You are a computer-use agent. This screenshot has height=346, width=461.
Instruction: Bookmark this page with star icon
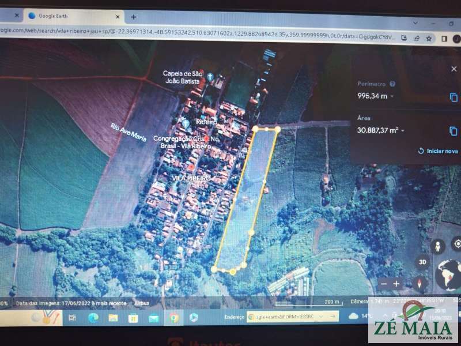pos(429,38)
